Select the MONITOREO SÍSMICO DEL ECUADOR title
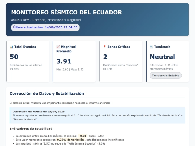 coord(66,12)
